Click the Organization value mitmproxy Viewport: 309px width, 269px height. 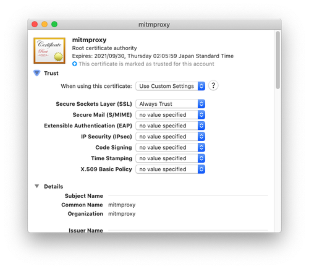pyautogui.click(x=122, y=214)
